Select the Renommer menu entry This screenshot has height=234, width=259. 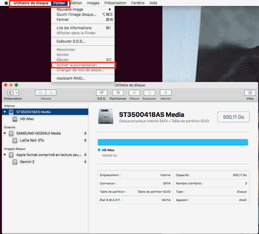click(x=83, y=49)
